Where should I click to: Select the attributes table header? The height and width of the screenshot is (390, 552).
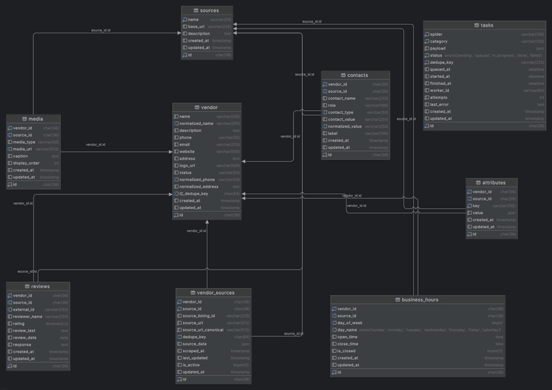tap(491, 182)
